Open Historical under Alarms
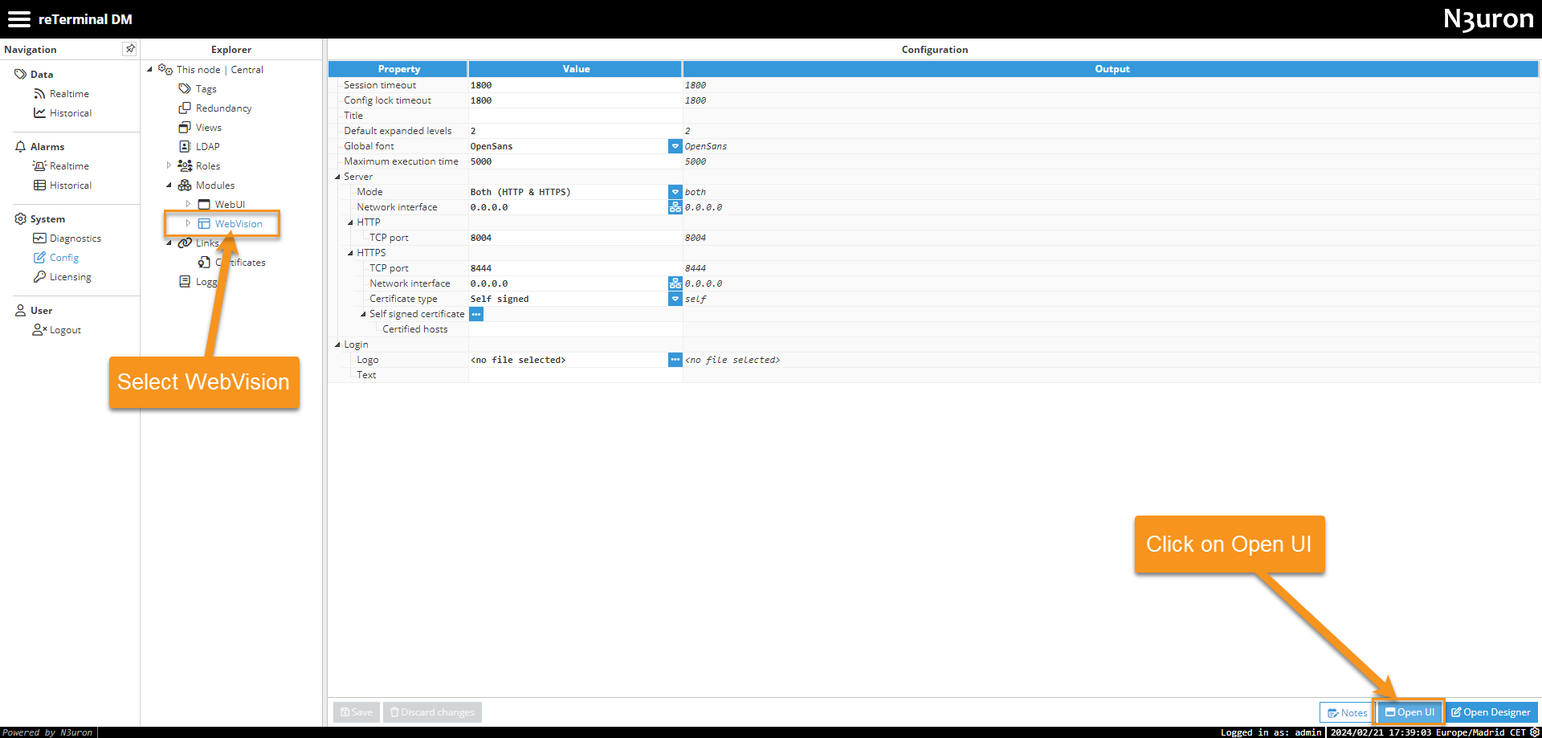This screenshot has height=738, width=1542. [x=71, y=186]
